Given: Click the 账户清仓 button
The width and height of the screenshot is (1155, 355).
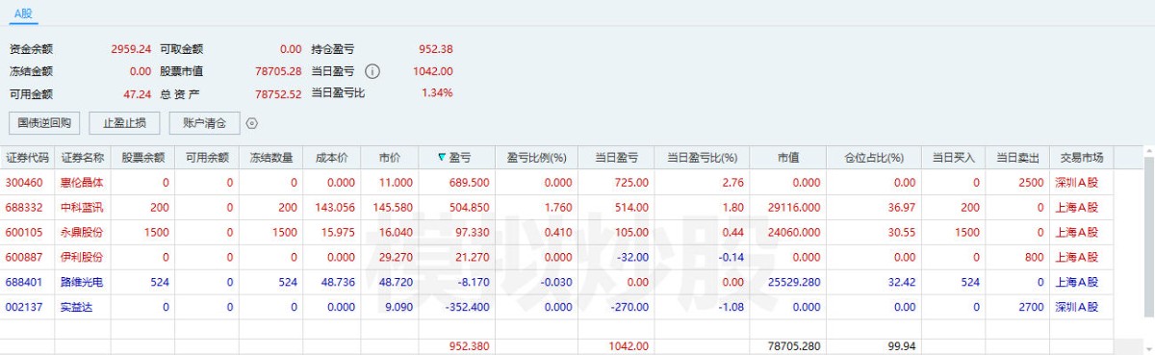Looking at the screenshot, I should pos(204,123).
